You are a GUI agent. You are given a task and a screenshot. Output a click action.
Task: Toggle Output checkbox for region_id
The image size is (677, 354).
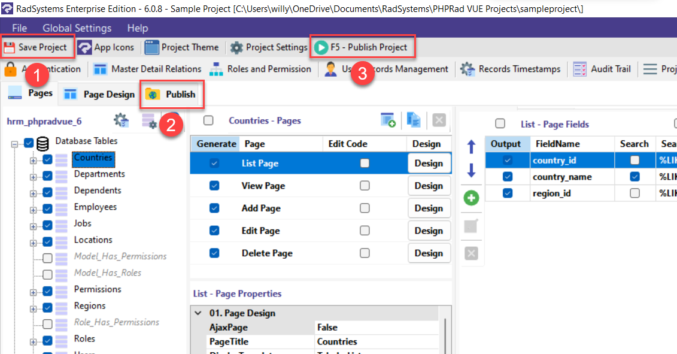(508, 193)
